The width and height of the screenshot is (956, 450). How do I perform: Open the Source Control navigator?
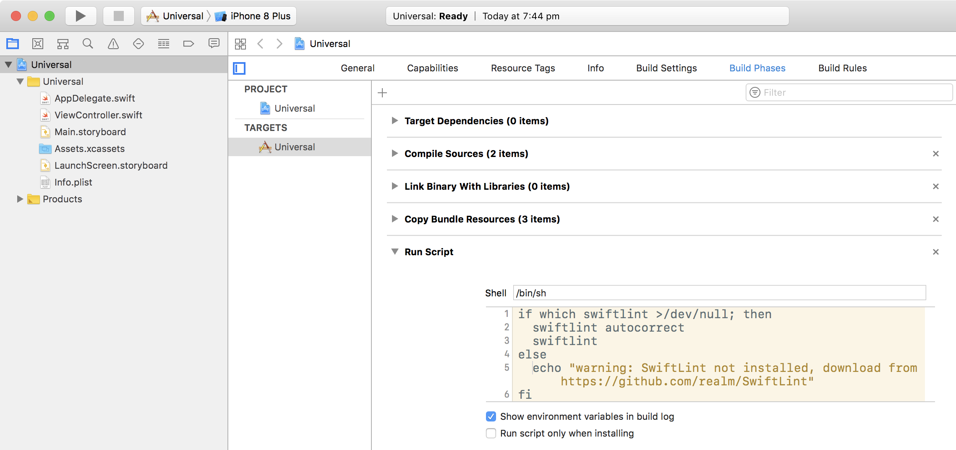[x=38, y=44]
